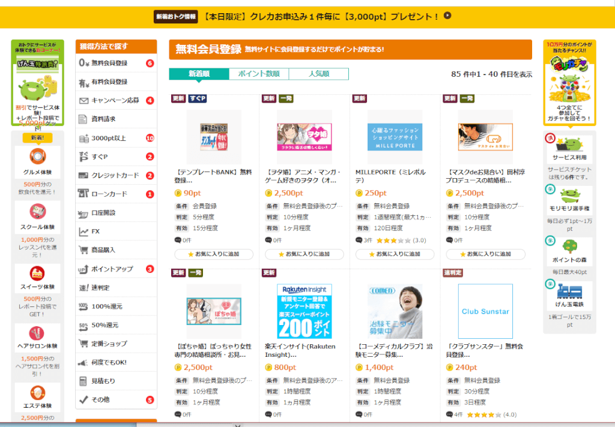Image resolution: width=615 pixels, height=427 pixels.
Task: Click the play icon on top banner
Action: point(447,15)
